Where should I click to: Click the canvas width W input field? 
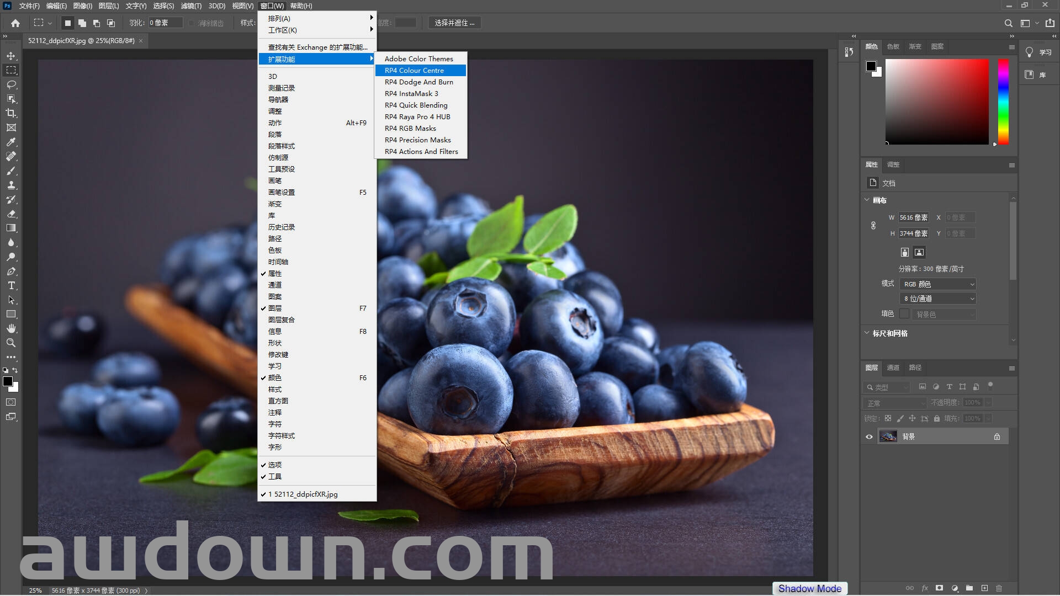click(x=913, y=217)
